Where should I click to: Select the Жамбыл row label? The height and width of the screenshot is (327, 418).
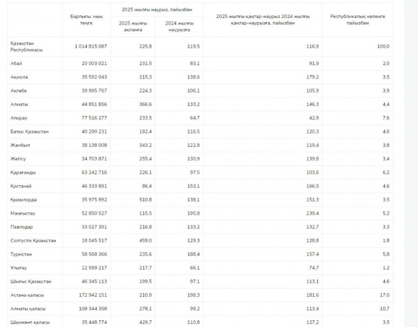pos(20,145)
